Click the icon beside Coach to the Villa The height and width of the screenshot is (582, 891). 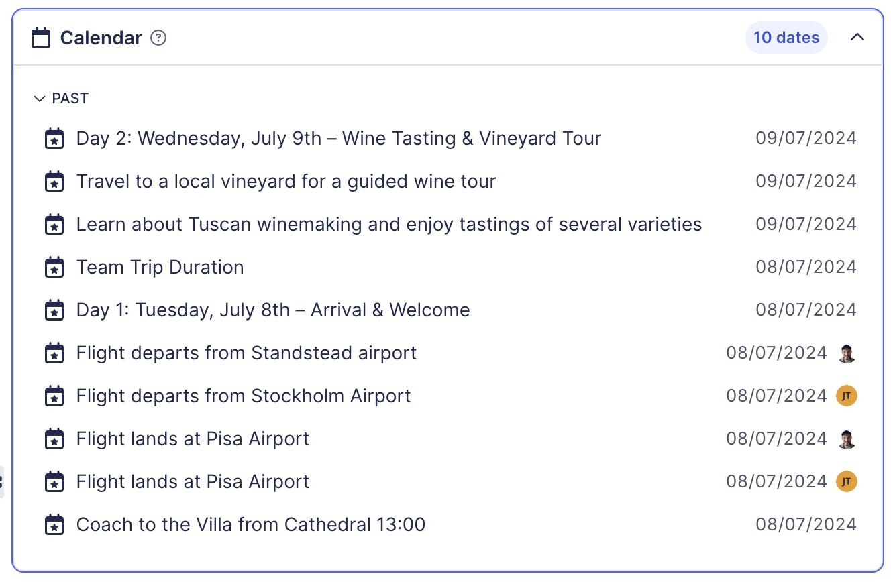point(54,525)
